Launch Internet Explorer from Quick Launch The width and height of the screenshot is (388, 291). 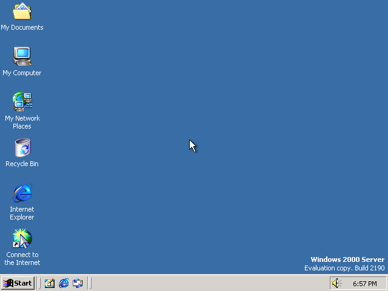pos(64,283)
